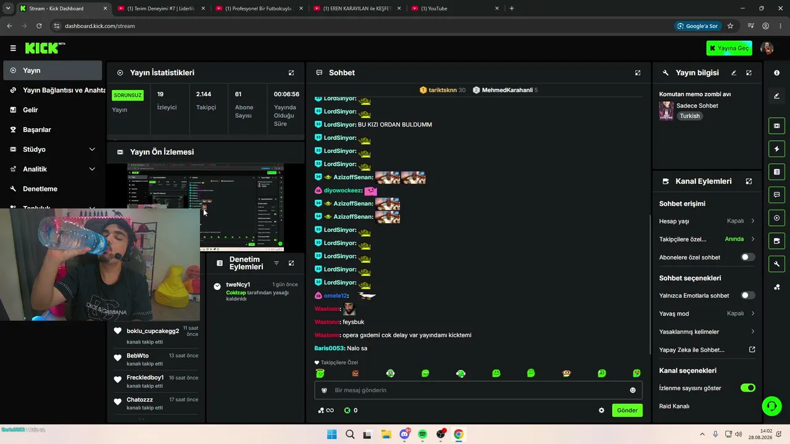Click the green live support chat bubble
790x444 pixels.
click(x=771, y=406)
